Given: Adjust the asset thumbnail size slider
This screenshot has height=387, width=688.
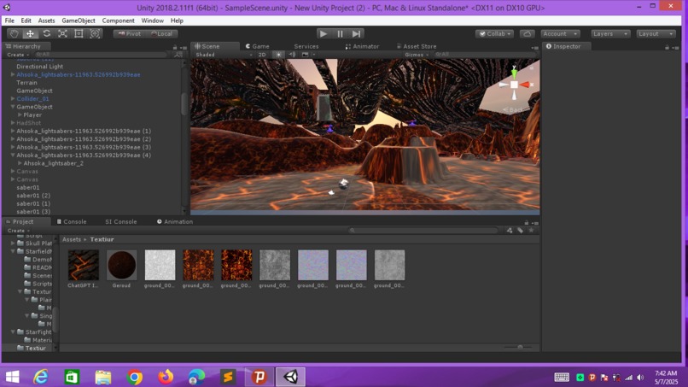Looking at the screenshot, I should (520, 348).
